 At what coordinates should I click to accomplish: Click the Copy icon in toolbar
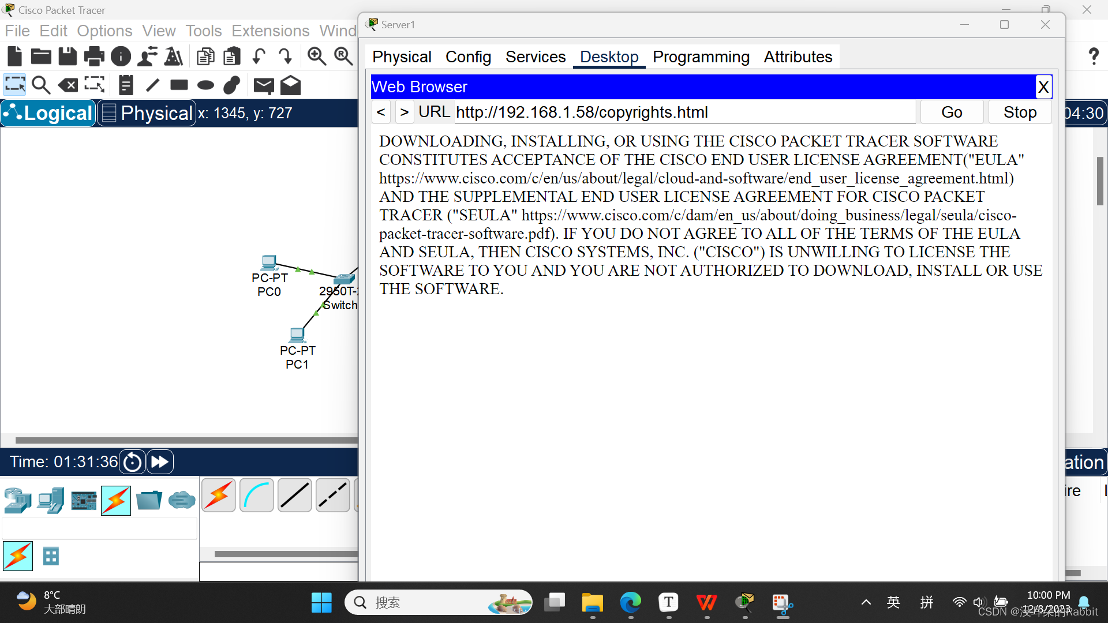coord(205,56)
